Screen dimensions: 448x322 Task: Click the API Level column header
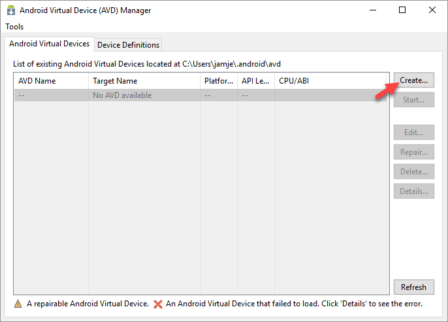(256, 81)
